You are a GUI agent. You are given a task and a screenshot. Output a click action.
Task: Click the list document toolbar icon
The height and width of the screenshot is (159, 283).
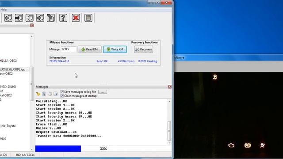click(88, 18)
